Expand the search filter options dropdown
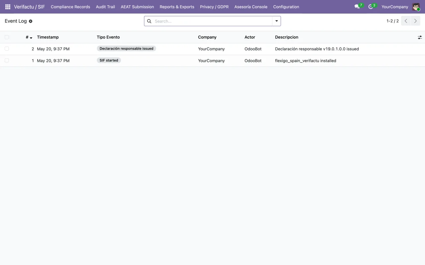Screen dimensions: 425x265 277,21
